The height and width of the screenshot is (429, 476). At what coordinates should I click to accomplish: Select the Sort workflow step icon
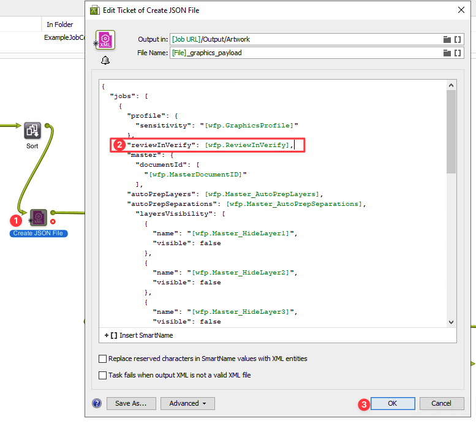(x=32, y=131)
